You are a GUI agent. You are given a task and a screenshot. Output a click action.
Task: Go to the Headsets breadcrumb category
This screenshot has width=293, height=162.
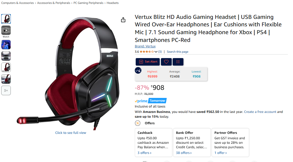(113, 3)
